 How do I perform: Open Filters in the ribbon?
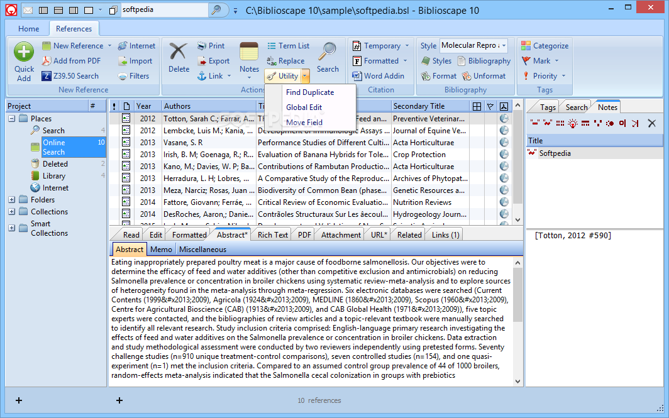[133, 76]
